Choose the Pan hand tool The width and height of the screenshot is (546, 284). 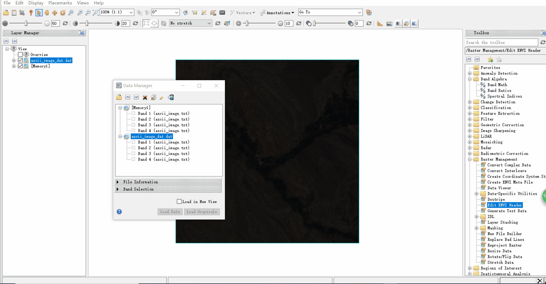pyautogui.click(x=47, y=13)
